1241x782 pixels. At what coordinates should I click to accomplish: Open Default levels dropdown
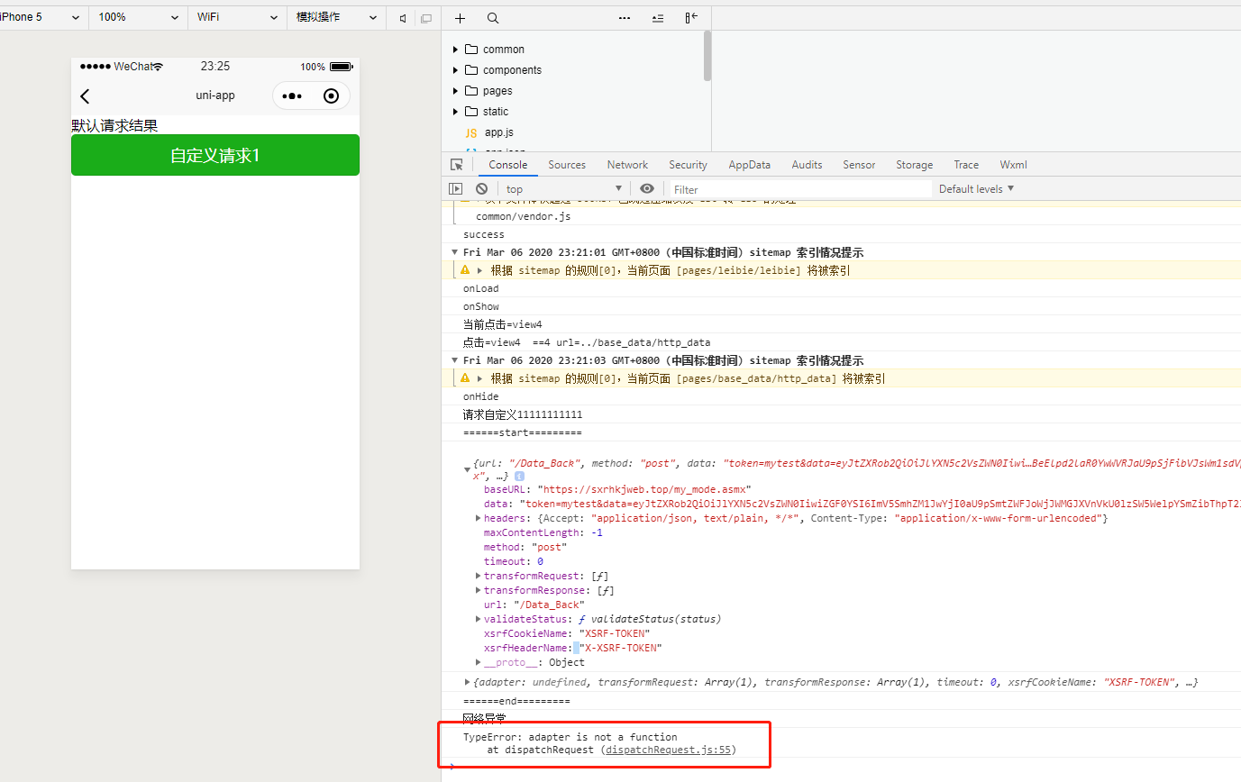pos(976,189)
